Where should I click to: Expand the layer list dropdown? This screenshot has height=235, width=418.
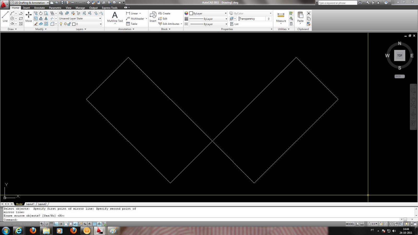[x=100, y=24]
